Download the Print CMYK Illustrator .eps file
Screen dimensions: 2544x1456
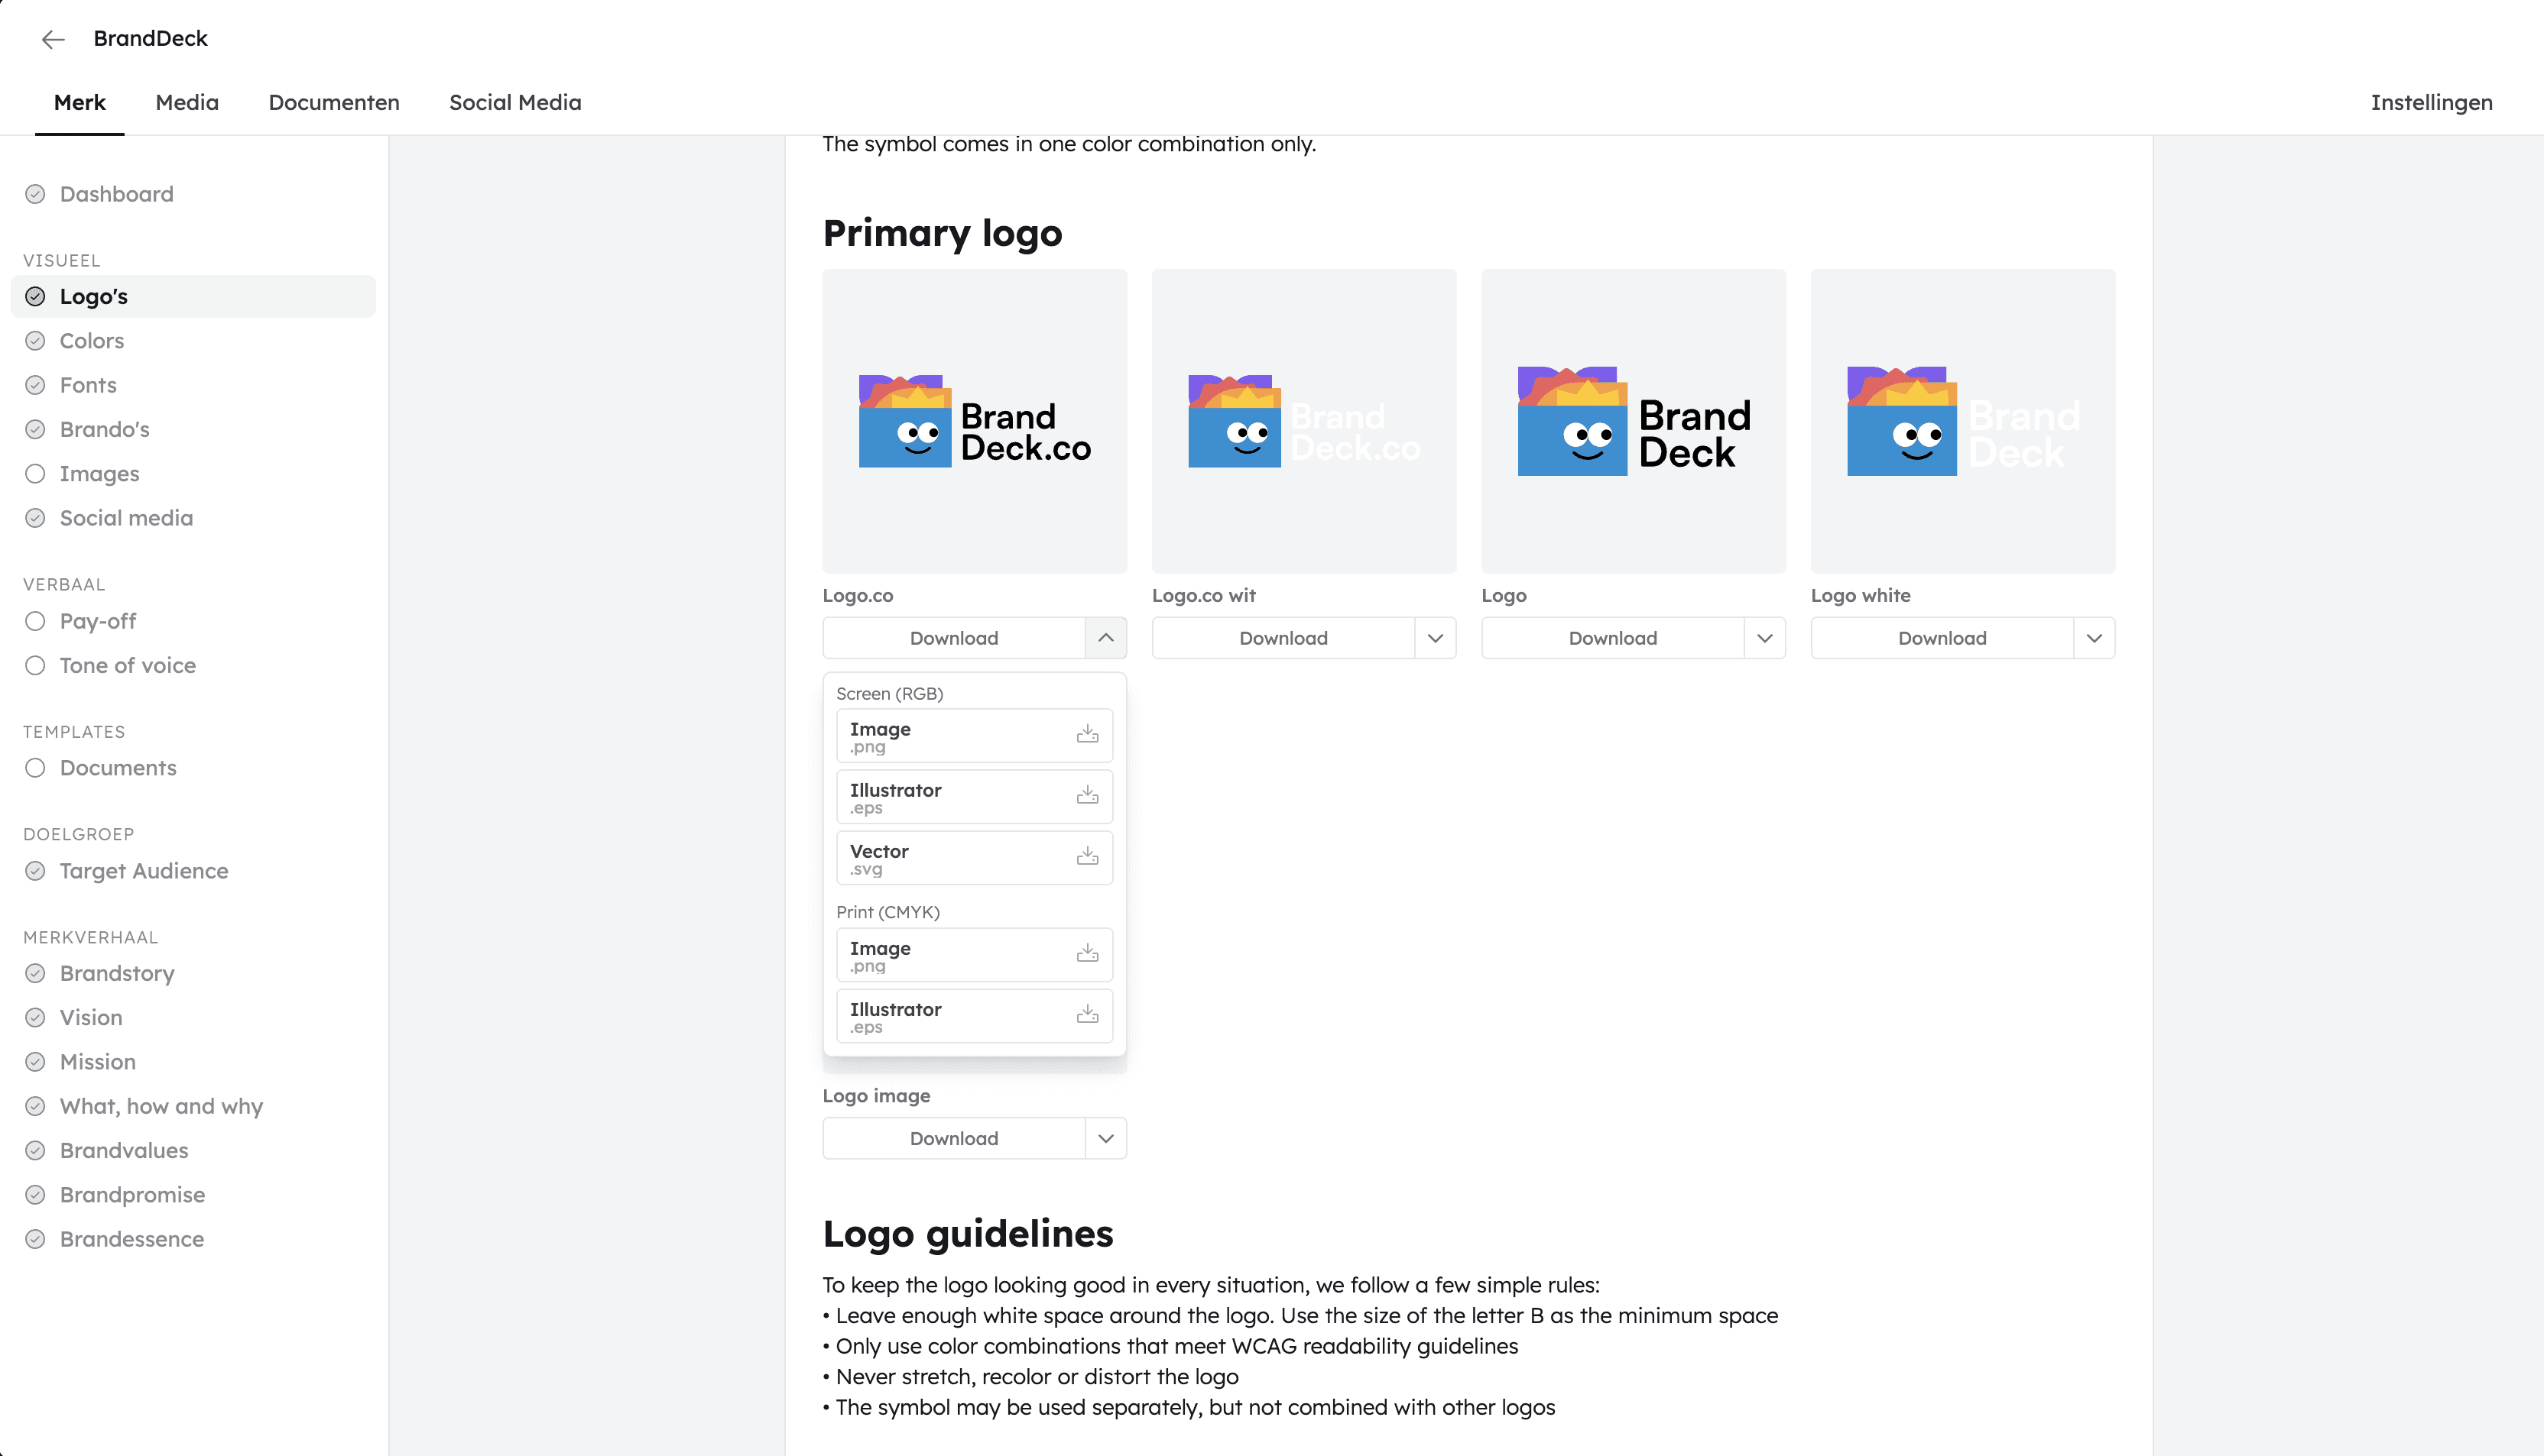click(1086, 1015)
